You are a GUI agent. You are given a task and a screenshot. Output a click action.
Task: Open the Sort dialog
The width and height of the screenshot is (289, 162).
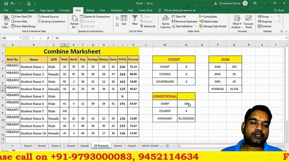click(124, 20)
